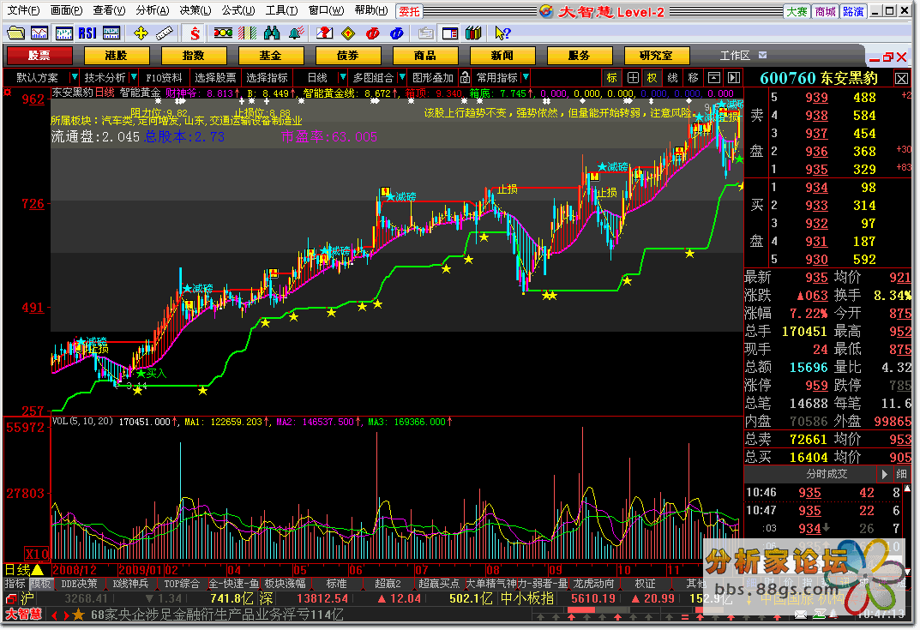Click the crosshair grid icon in chart toolbar
Viewport: 920px width, 630px height.
pyautogui.click(x=633, y=77)
